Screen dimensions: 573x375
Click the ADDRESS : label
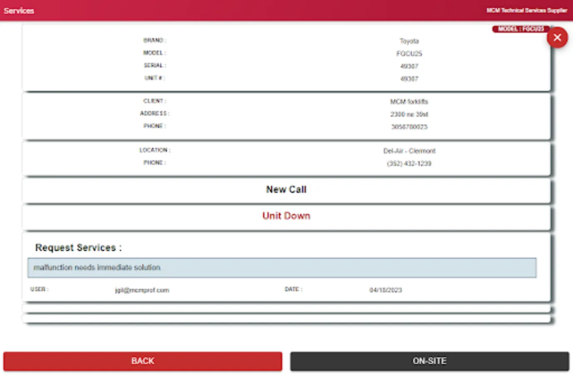click(x=154, y=113)
